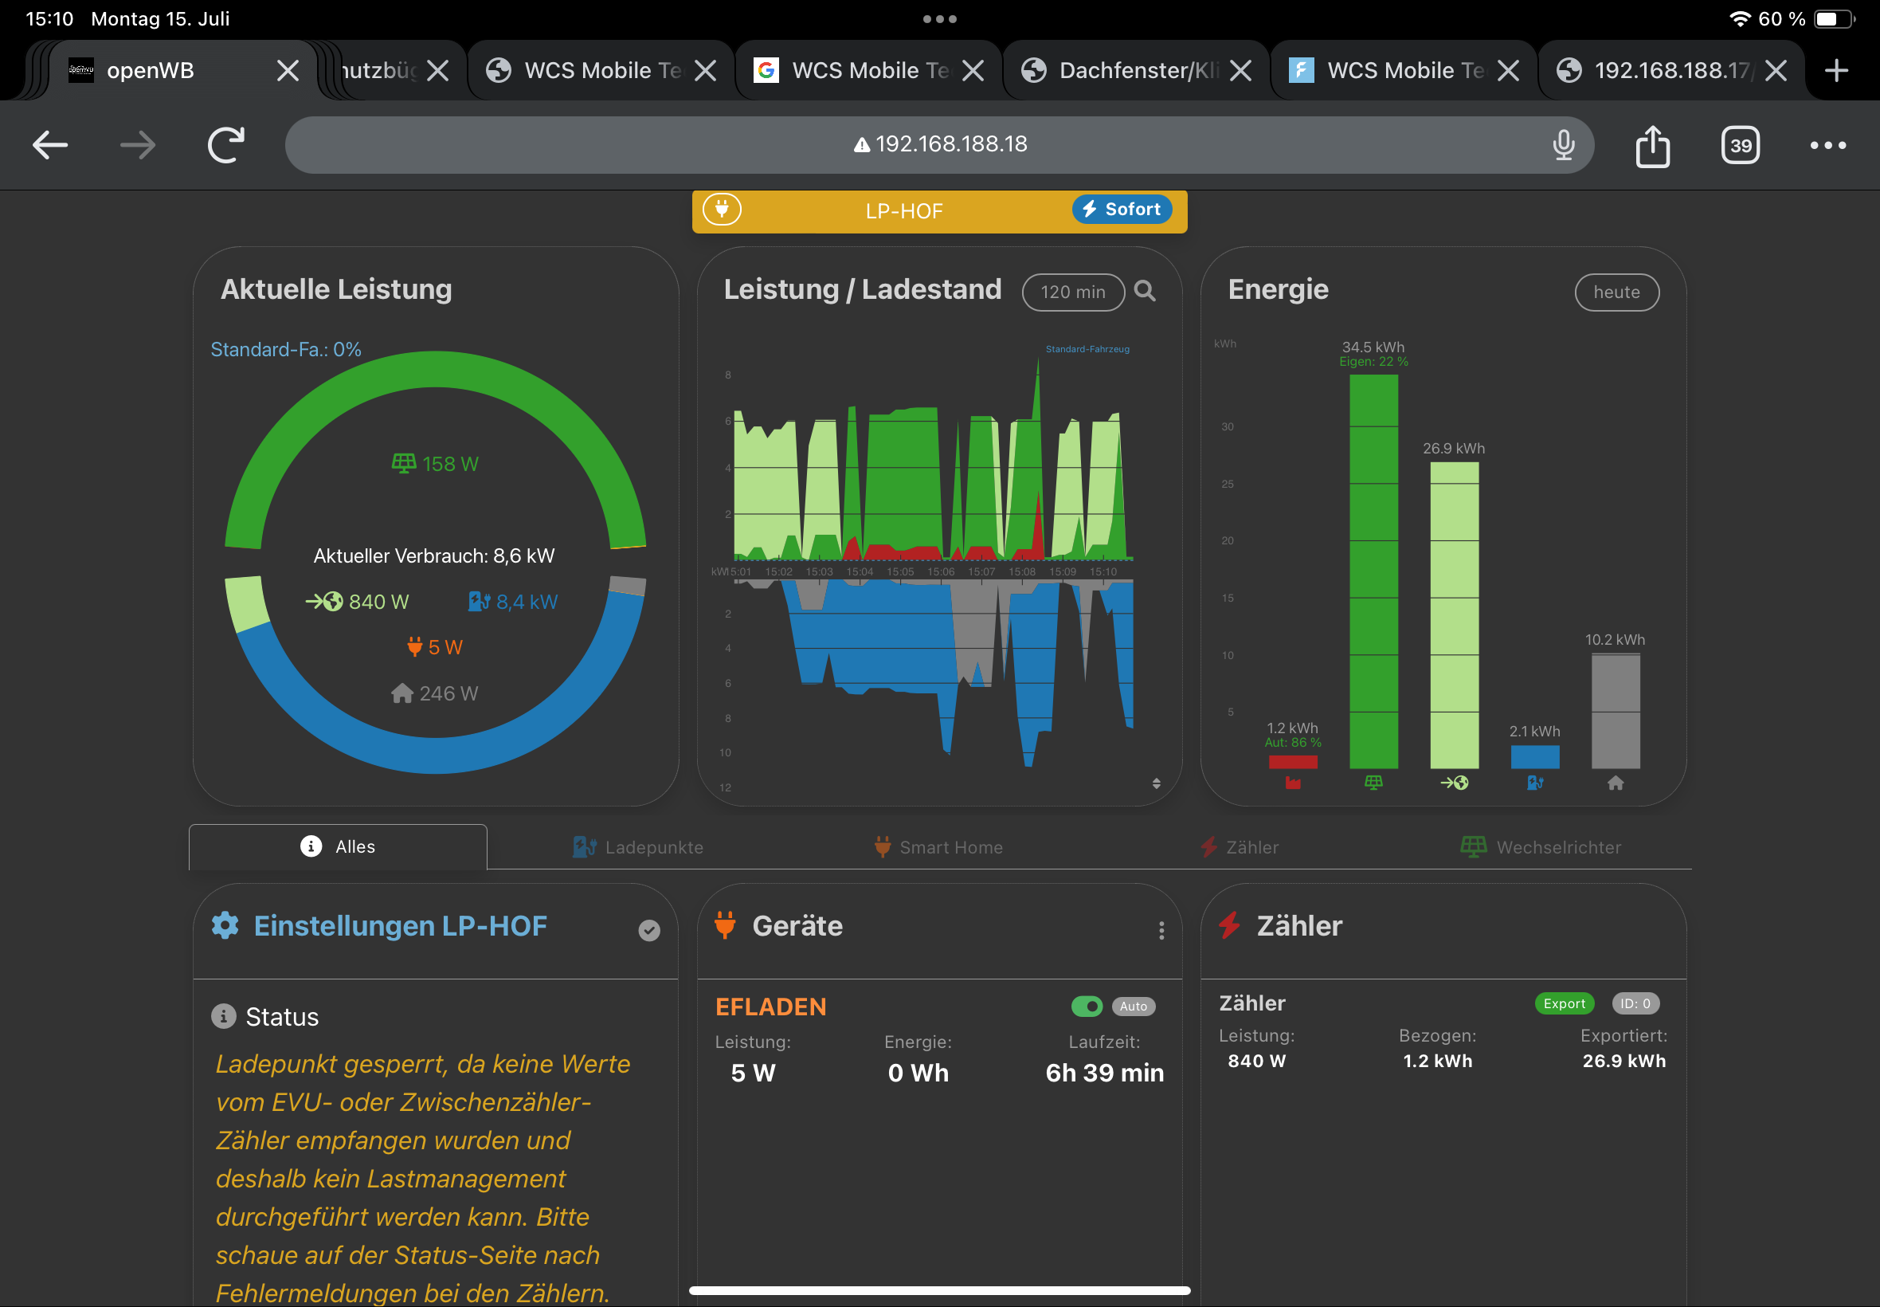This screenshot has width=1880, height=1307.
Task: Toggle the EFLADEN device switch
Action: point(1086,1006)
